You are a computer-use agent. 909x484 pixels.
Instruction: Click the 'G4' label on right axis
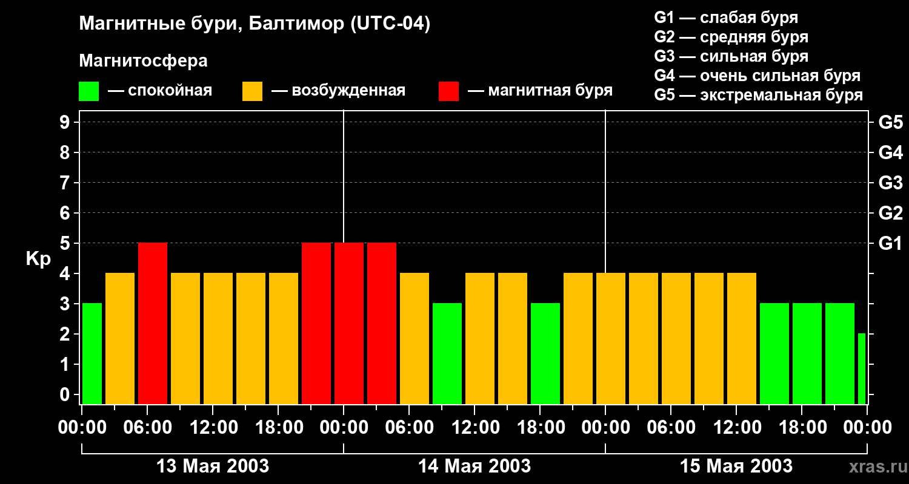pyautogui.click(x=890, y=153)
